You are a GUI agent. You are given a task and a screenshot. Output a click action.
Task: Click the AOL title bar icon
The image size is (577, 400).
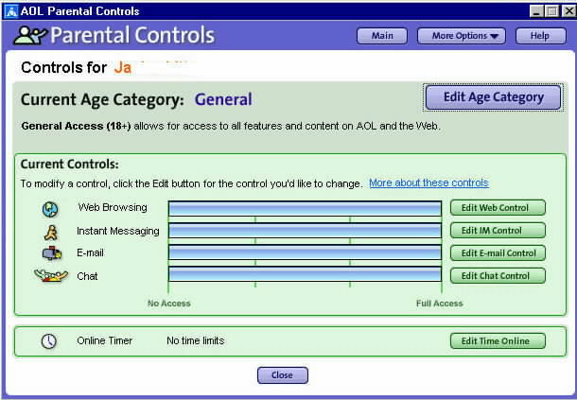coord(11,11)
